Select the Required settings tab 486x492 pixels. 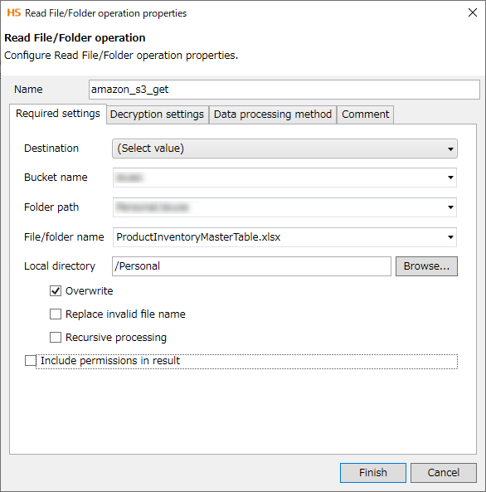pyautogui.click(x=58, y=114)
